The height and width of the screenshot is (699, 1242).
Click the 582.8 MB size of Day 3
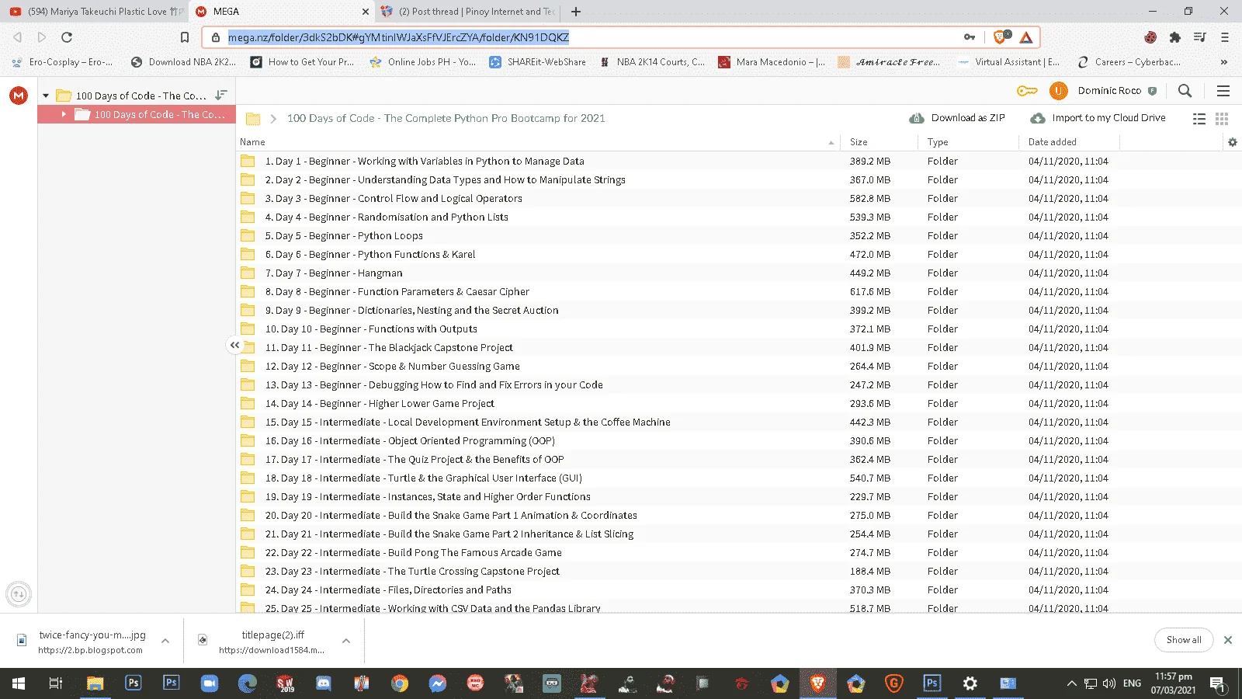[x=869, y=199]
